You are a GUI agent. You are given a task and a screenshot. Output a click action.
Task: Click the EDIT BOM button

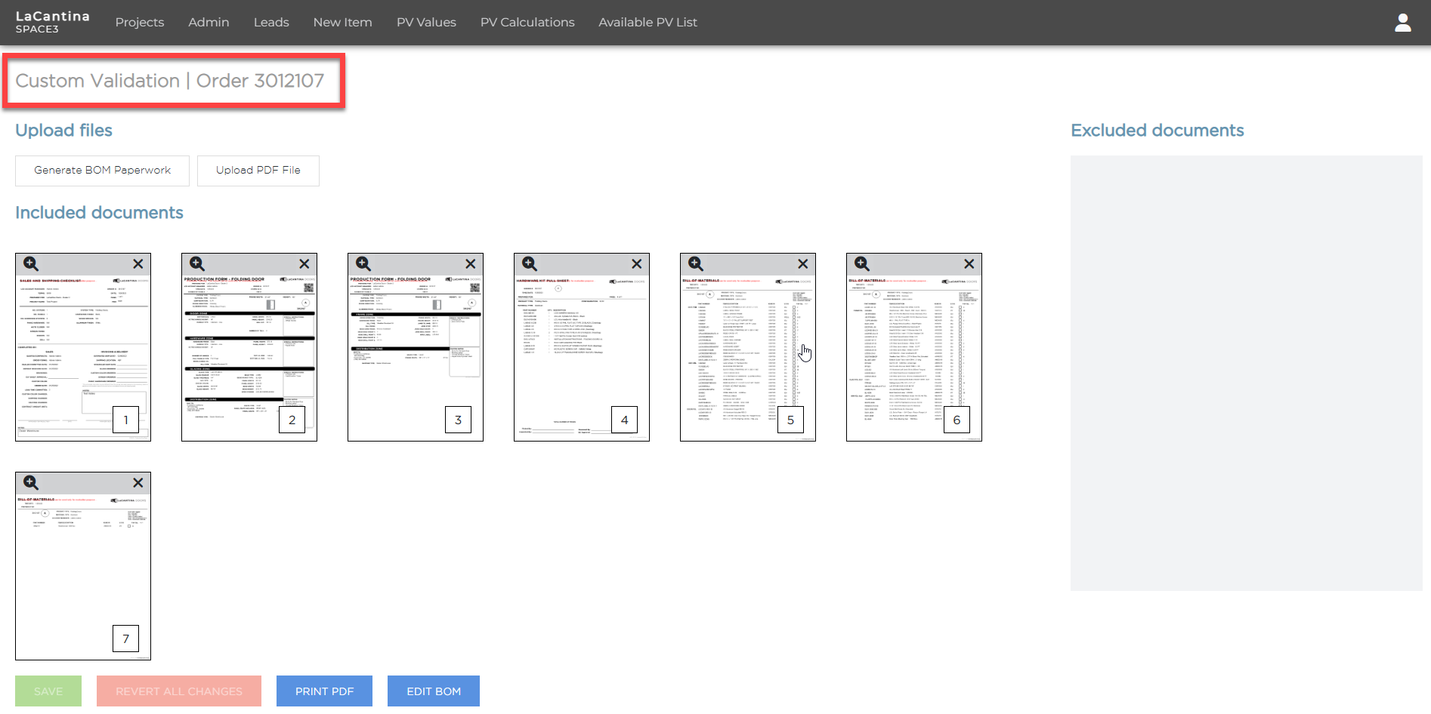(434, 691)
